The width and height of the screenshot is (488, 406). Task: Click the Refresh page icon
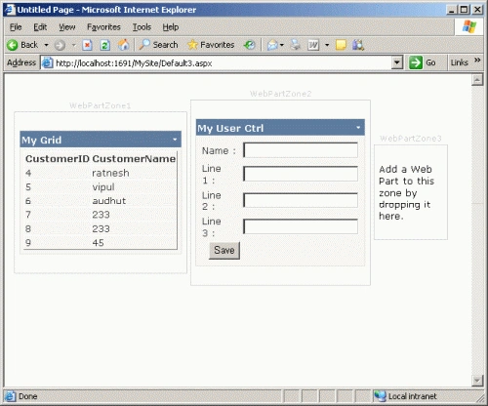click(x=104, y=45)
